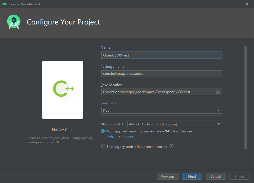Click the help question mark beside legacy libraries
This screenshot has height=183, width=254.
coord(171,146)
